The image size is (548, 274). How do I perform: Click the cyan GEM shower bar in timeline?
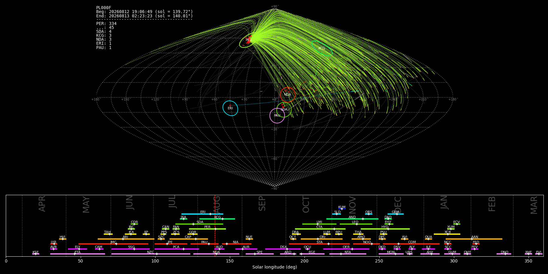click(395, 214)
